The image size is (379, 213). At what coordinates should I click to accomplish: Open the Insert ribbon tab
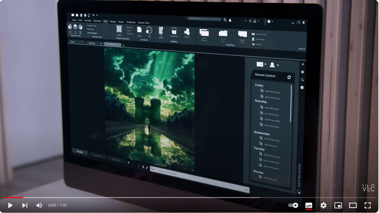(x=80, y=21)
